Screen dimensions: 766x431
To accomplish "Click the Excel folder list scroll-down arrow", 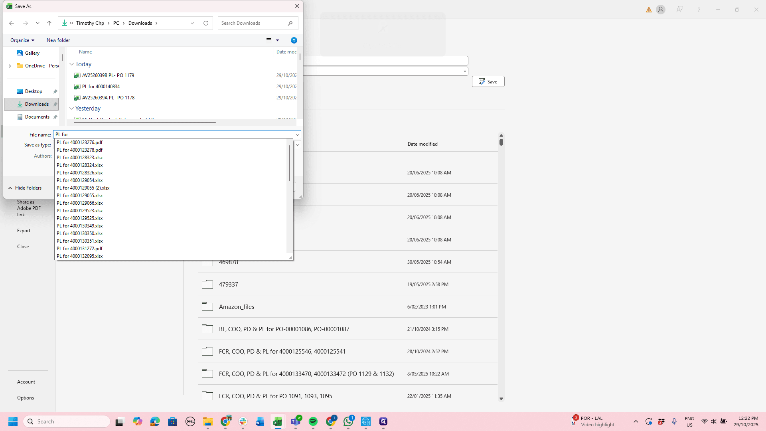I will pyautogui.click(x=501, y=399).
